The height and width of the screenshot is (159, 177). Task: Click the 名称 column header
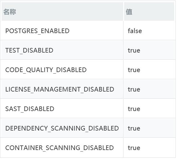pos(10,12)
